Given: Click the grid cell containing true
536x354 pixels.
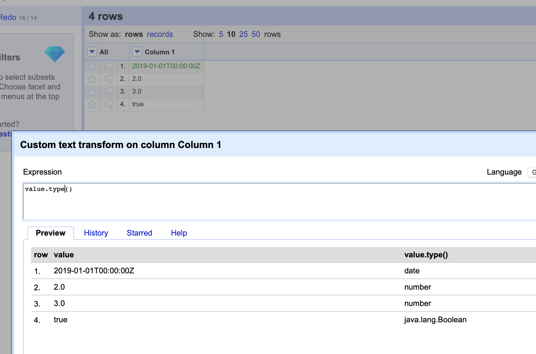Looking at the screenshot, I should tap(166, 104).
